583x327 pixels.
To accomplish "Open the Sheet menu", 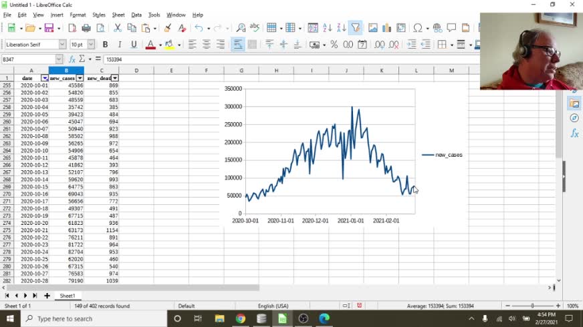I will point(118,15).
